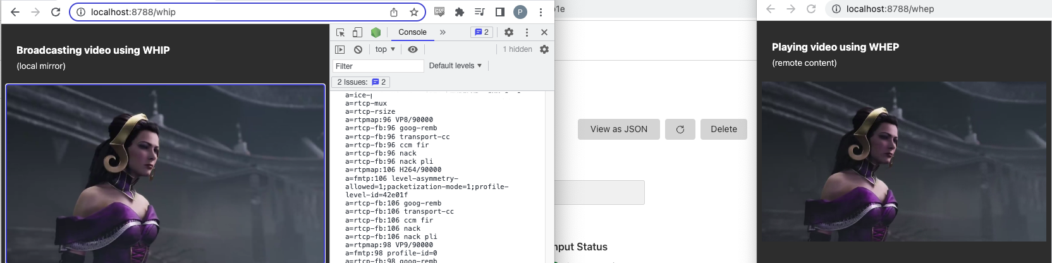Image resolution: width=1052 pixels, height=263 pixels.
Task: Open the Node.js dedicated DevTools icon
Action: (x=376, y=32)
